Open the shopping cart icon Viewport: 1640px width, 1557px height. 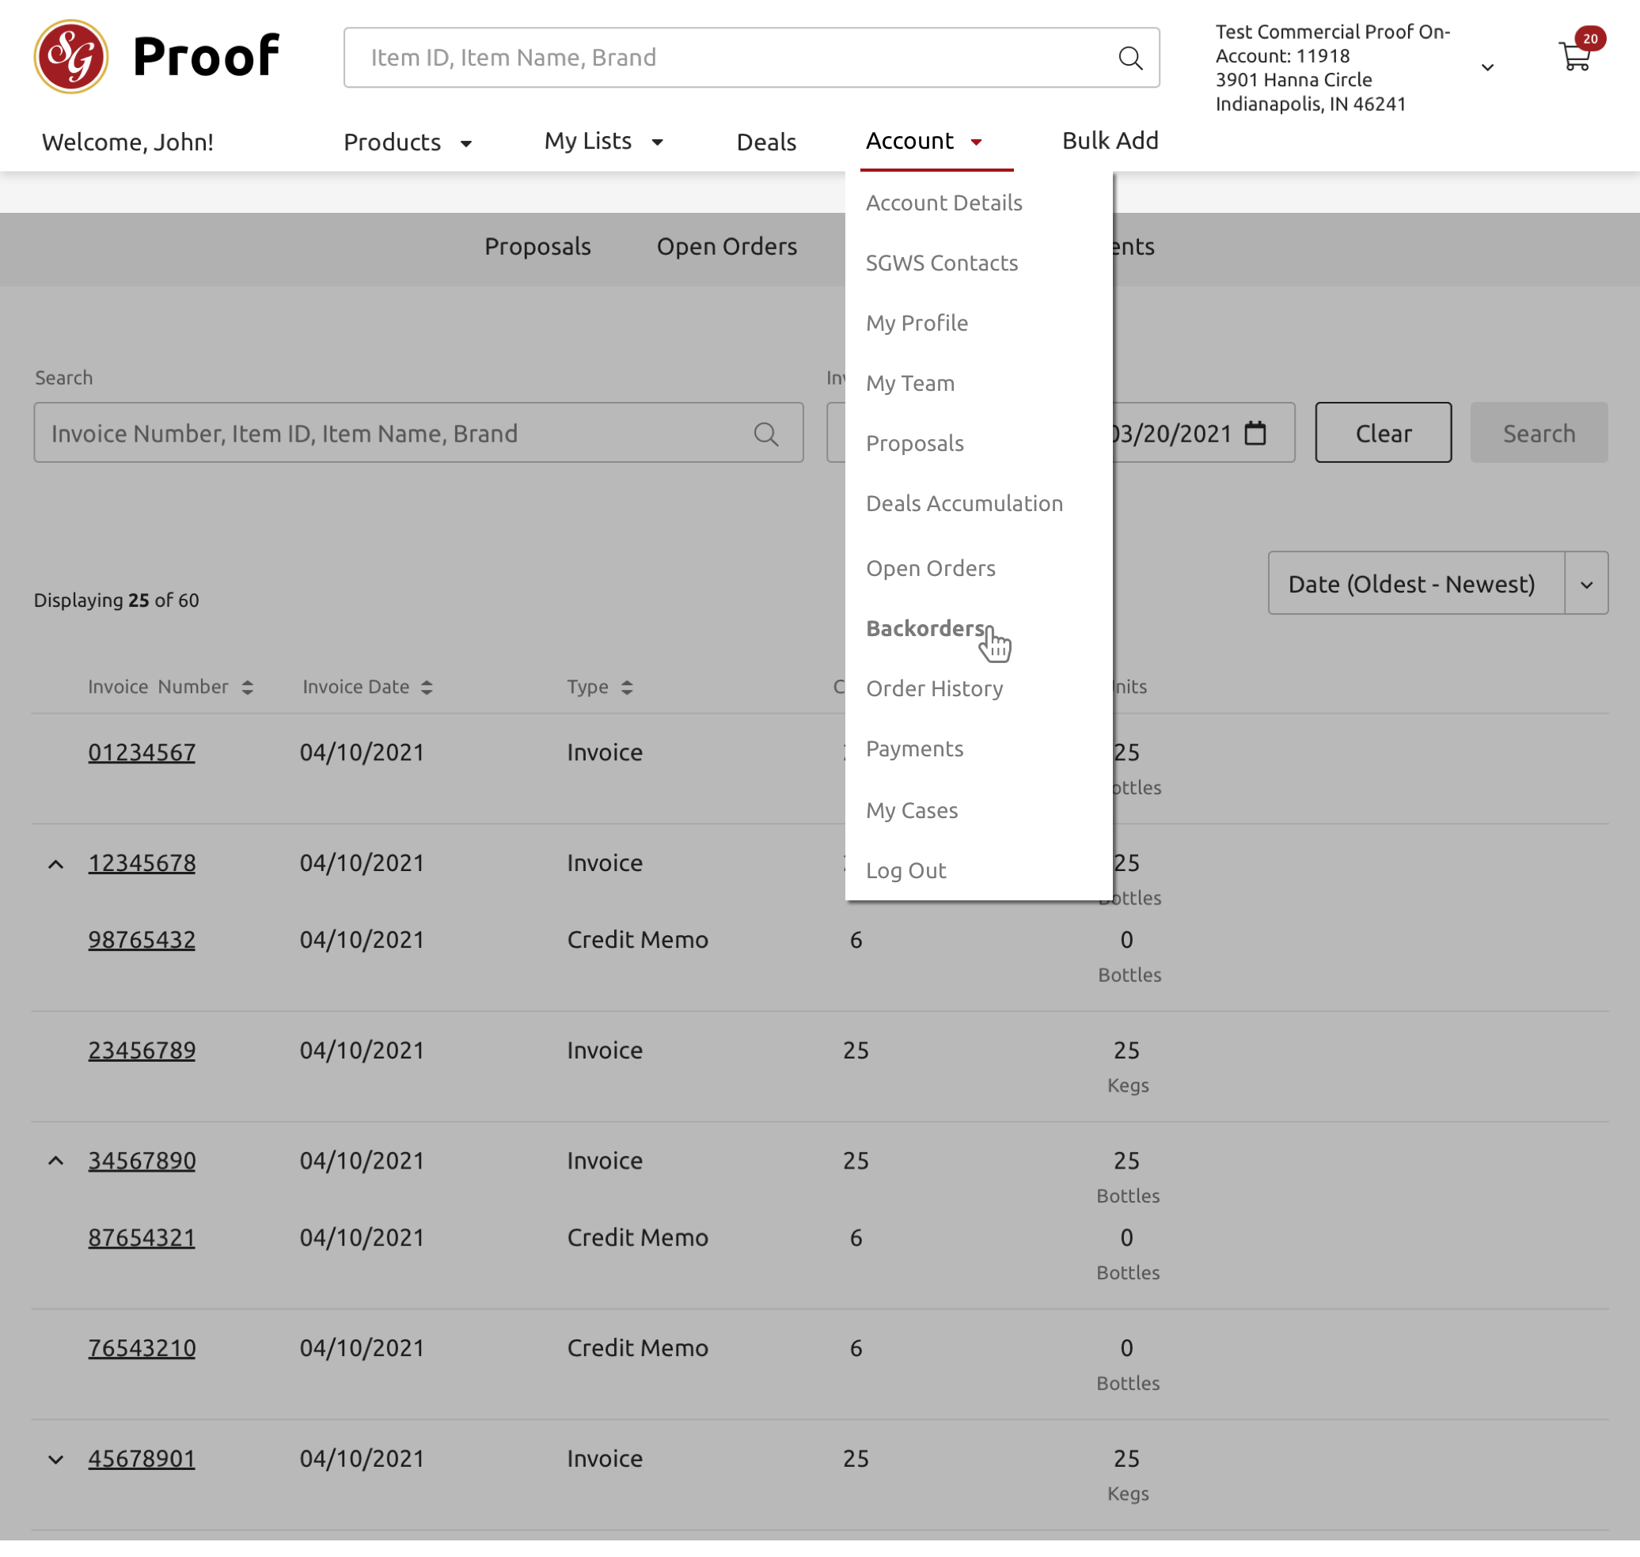tap(1574, 56)
